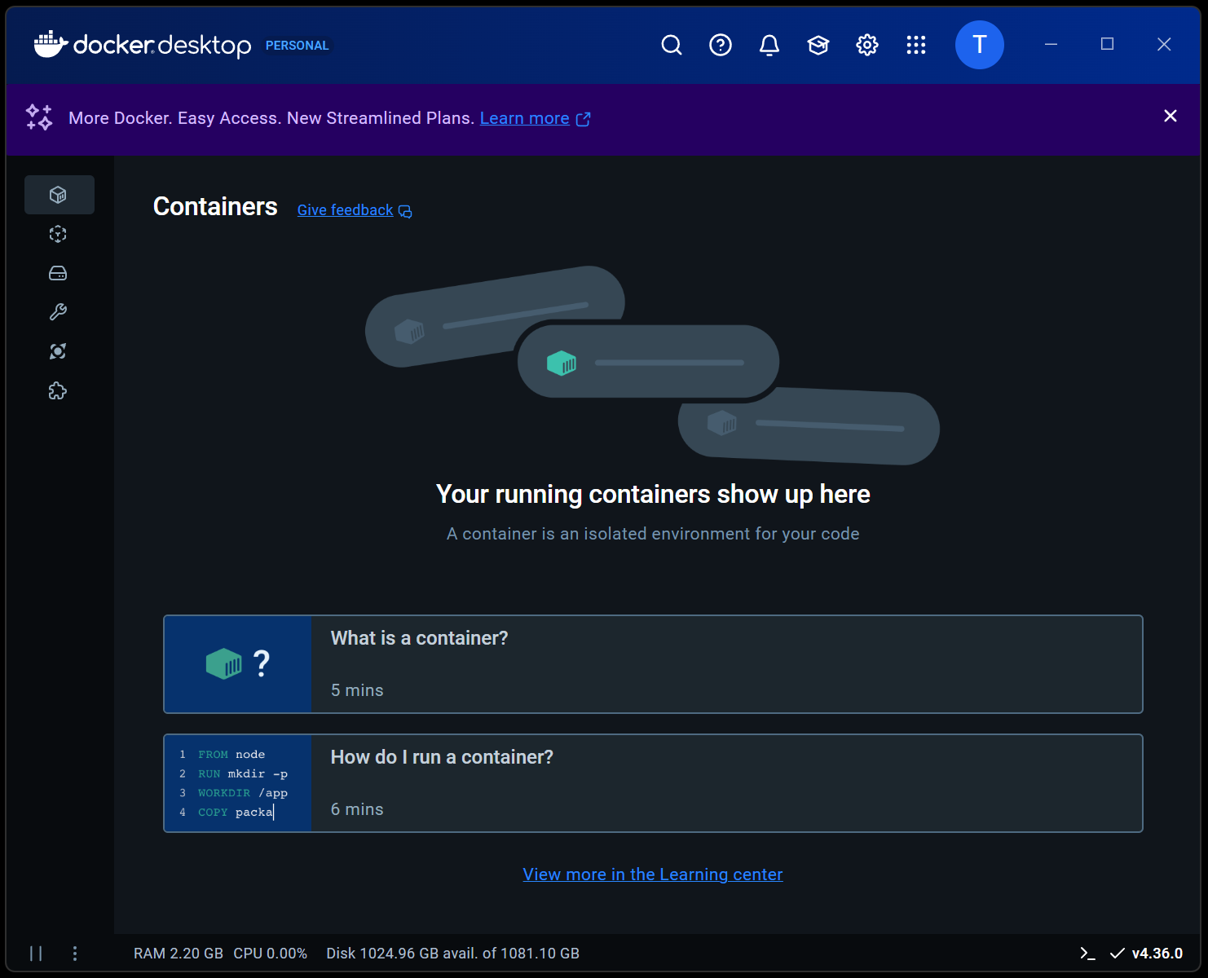This screenshot has width=1208, height=978.
Task: Open the search icon in header
Action: click(671, 45)
